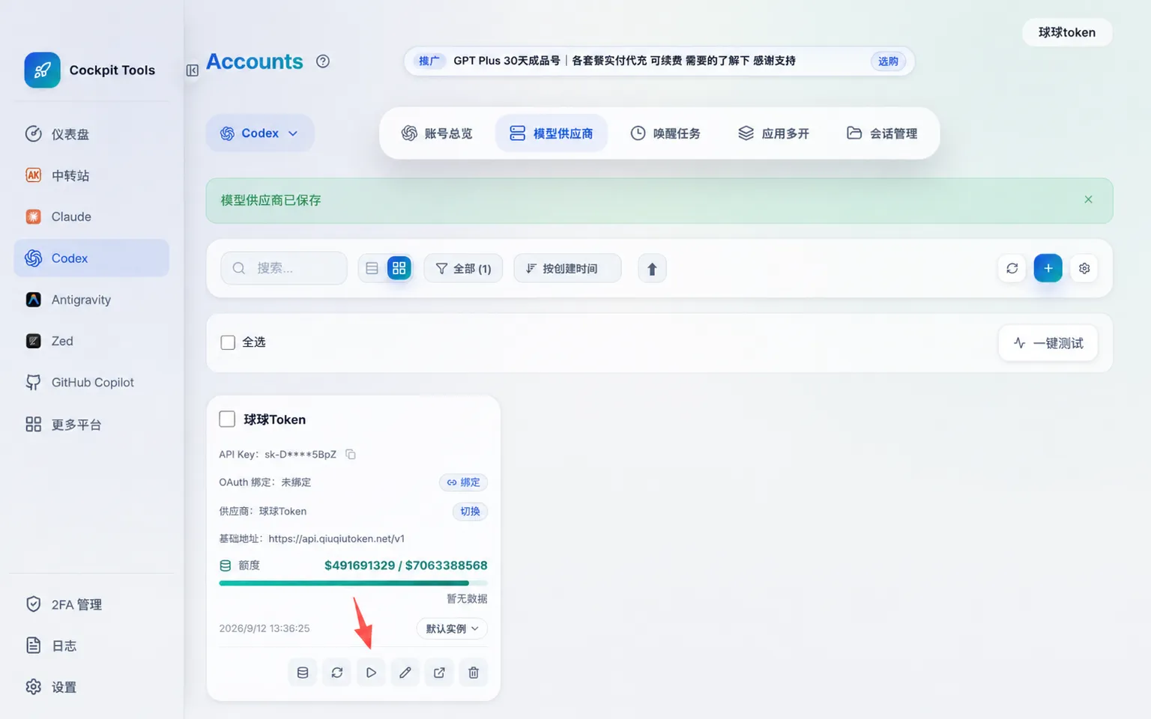
Task: Switch to the 应用多开 tab
Action: tap(773, 133)
